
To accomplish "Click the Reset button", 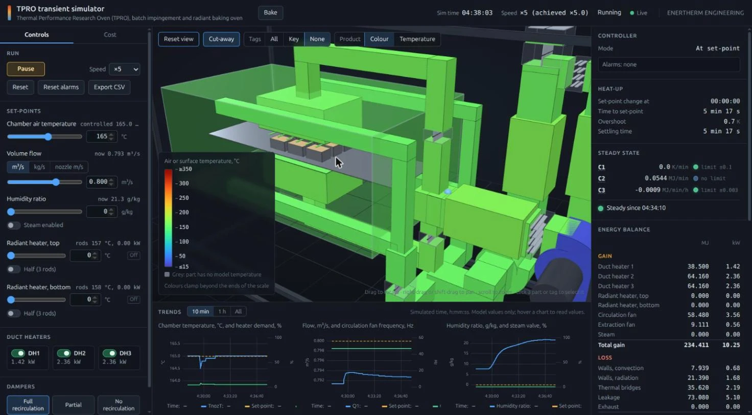I will [20, 87].
